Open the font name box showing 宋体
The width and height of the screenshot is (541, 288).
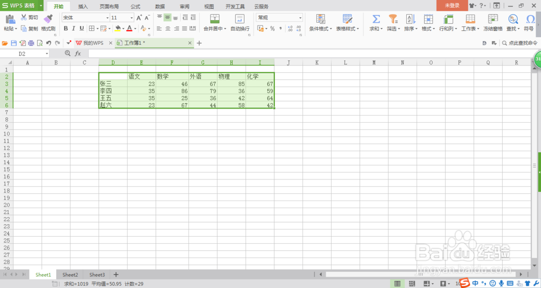pyautogui.click(x=85, y=18)
